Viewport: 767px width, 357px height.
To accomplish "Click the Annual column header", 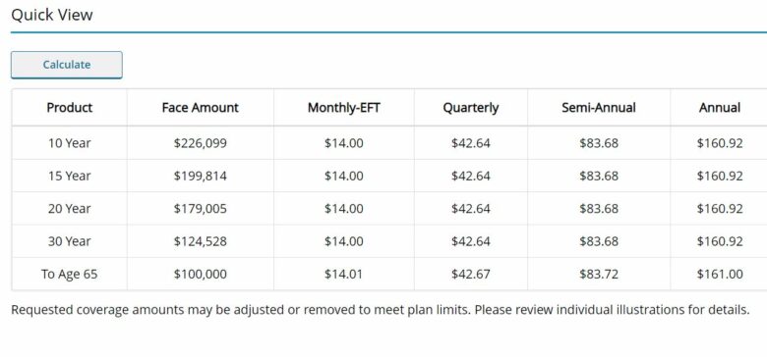I will click(720, 107).
